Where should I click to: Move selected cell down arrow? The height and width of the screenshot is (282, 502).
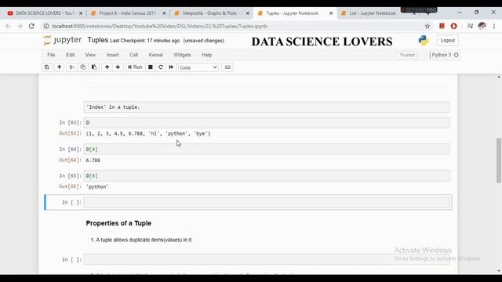(x=118, y=67)
